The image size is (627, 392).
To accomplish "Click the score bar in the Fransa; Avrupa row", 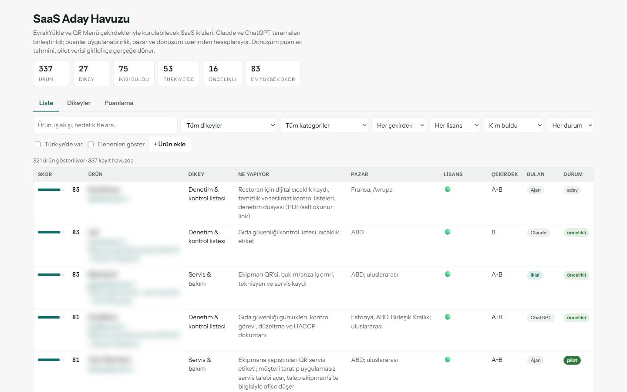I will point(51,190).
